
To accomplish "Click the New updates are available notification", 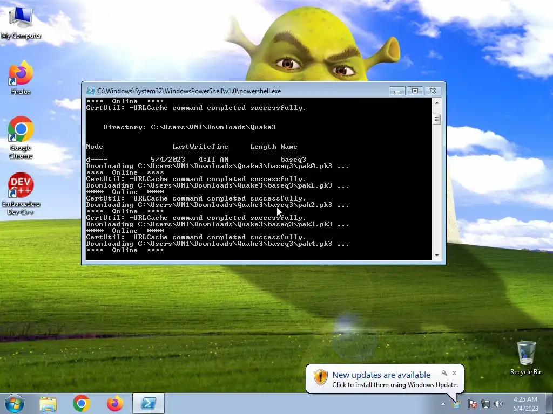I will [x=381, y=375].
